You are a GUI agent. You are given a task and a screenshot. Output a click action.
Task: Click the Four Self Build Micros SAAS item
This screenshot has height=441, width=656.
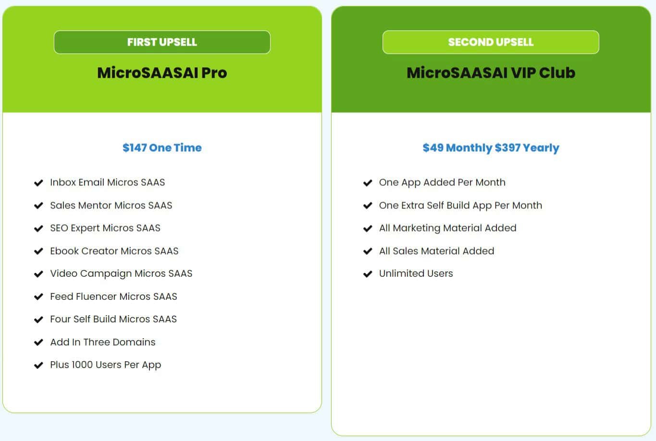pyautogui.click(x=113, y=319)
